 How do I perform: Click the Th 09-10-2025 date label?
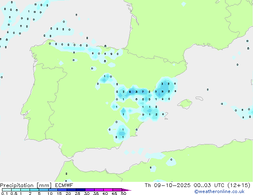point(168,185)
